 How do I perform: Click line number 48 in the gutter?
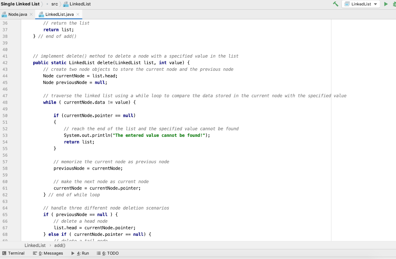point(5,102)
